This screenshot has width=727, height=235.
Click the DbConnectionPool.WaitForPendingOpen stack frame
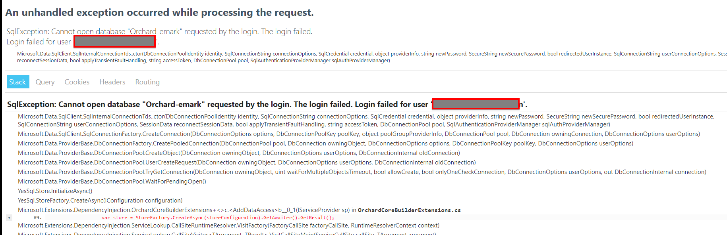112,181
